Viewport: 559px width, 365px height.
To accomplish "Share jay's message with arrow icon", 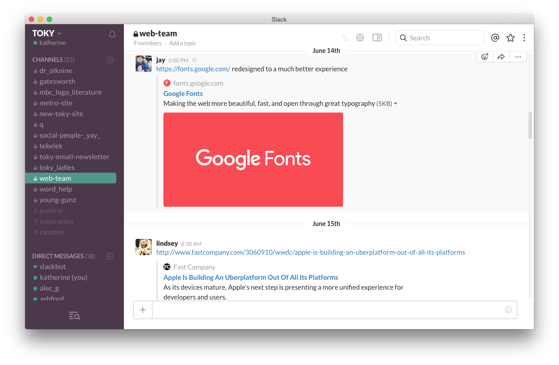I will click(x=501, y=57).
